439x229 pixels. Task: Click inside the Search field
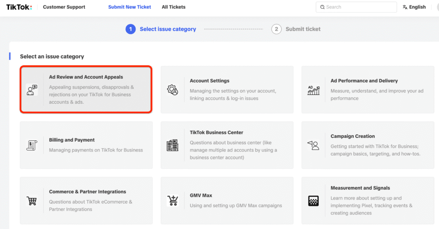358,7
